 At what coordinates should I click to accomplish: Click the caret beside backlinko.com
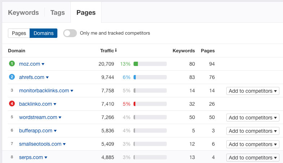point(55,104)
